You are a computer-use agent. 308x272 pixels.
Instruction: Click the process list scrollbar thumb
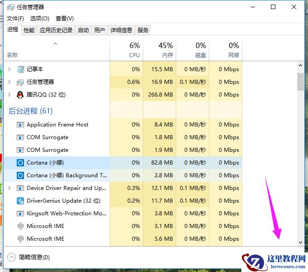(300, 82)
